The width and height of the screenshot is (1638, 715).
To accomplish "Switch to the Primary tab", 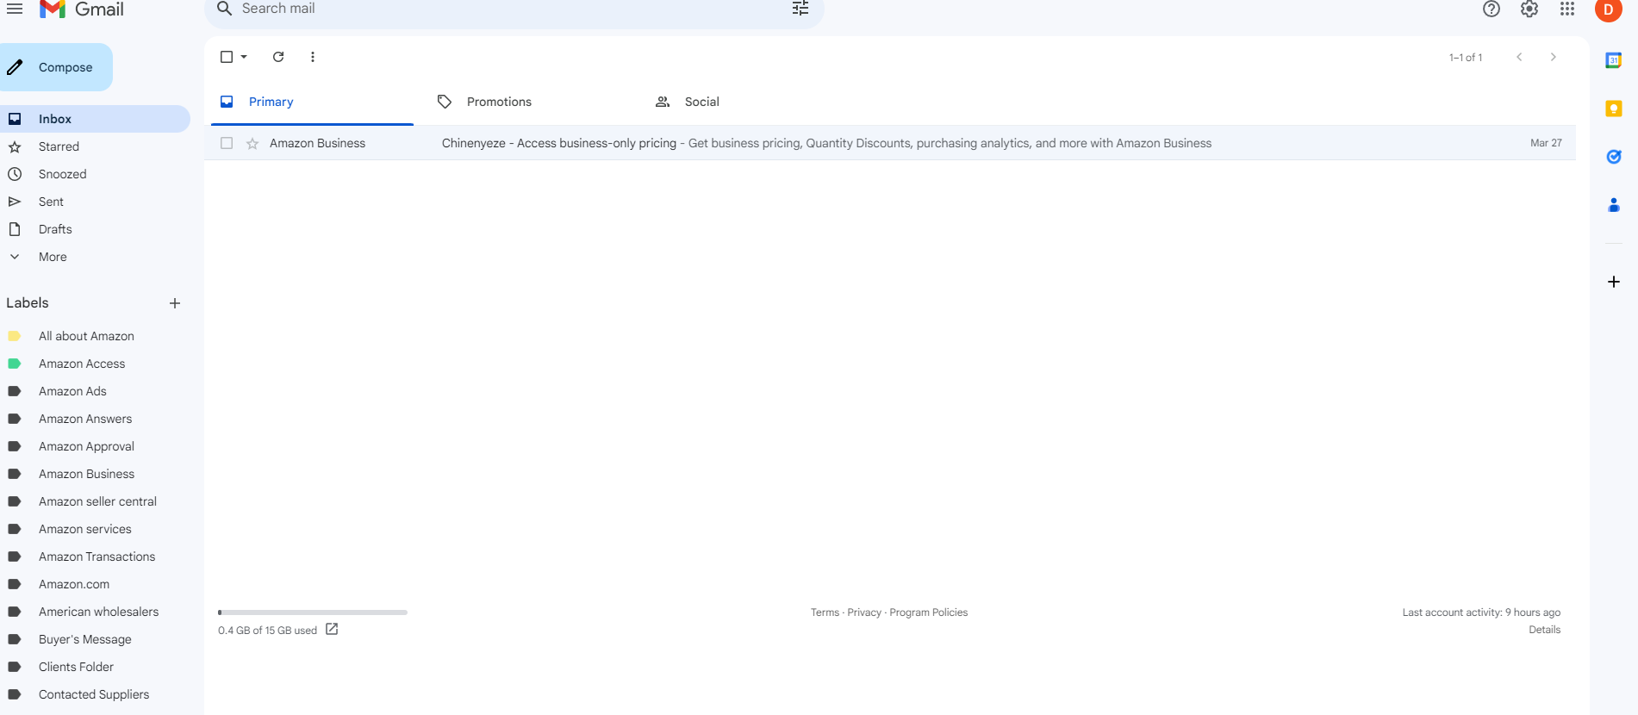I will [x=312, y=102].
